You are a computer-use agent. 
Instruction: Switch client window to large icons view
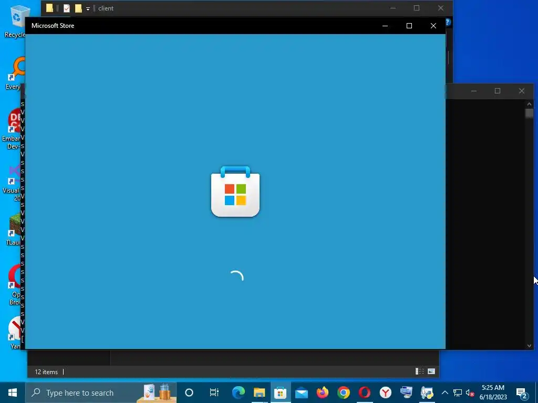(431, 372)
